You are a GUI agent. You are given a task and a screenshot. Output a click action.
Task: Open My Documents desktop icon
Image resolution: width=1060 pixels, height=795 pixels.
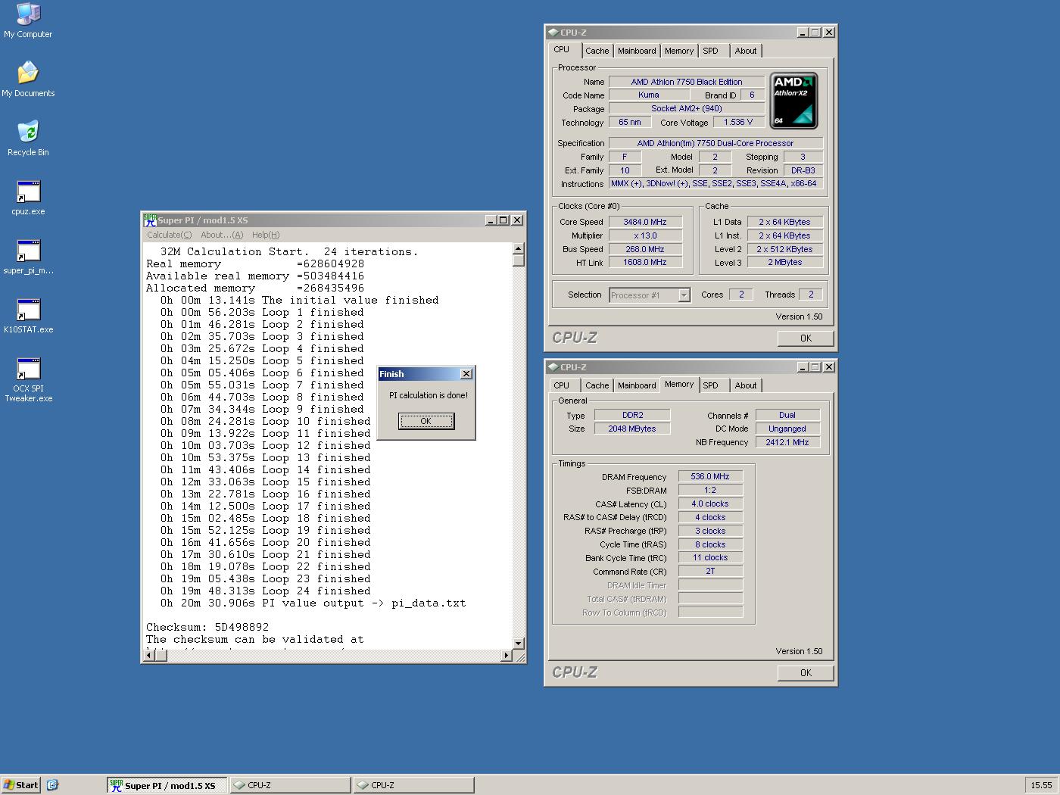(x=28, y=79)
